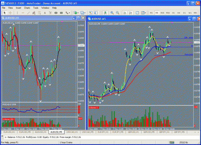The width and height of the screenshot is (201, 145).
Task: Select the AUDUSD,M5 chart tab
Action: (x=56, y=132)
